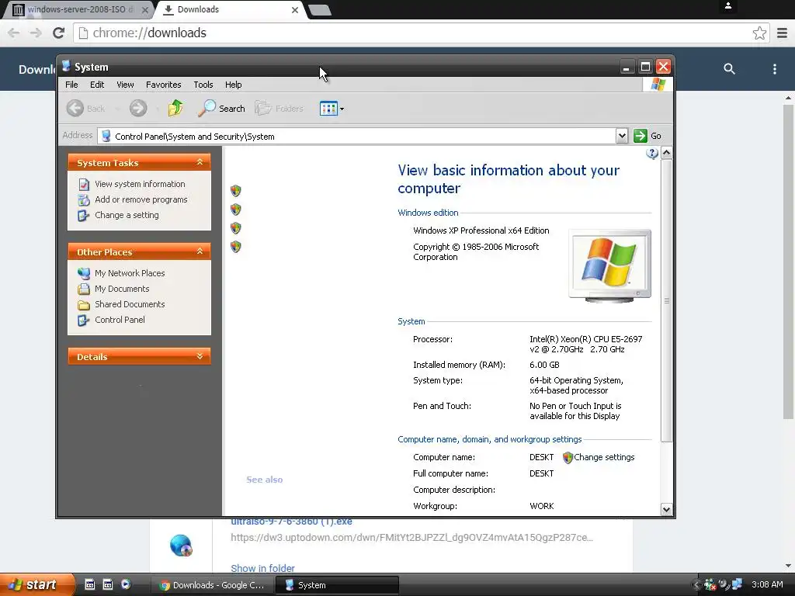
Task: Click the Forward arrow in System window toolbar
Action: pyautogui.click(x=138, y=109)
